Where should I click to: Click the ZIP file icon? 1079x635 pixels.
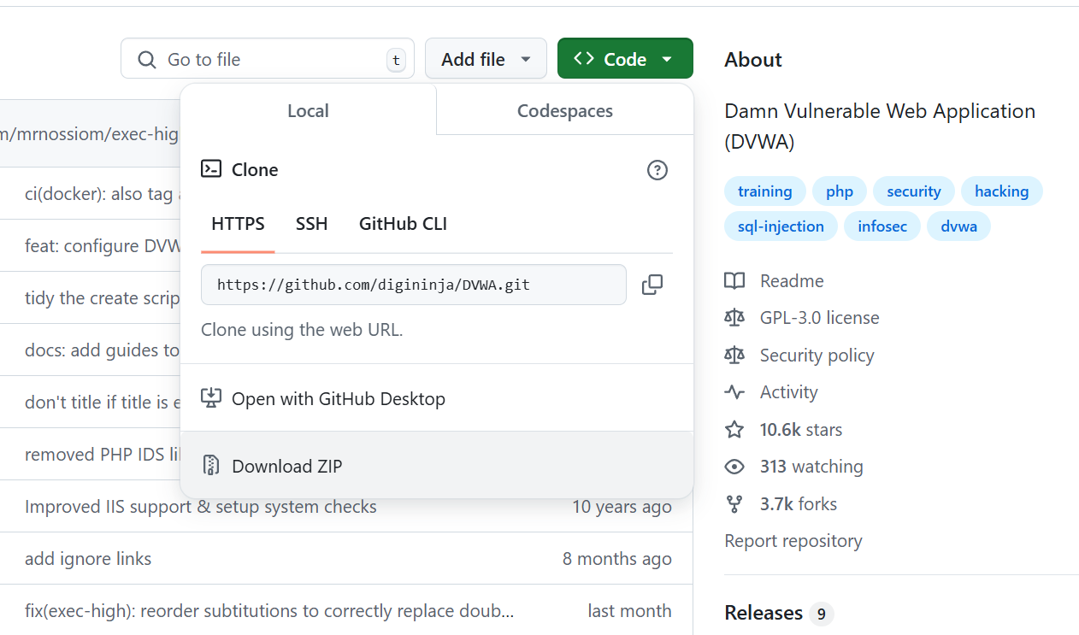click(x=210, y=466)
